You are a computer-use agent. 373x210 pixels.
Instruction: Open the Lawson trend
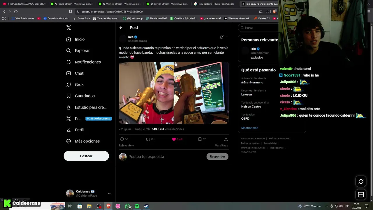point(247,94)
